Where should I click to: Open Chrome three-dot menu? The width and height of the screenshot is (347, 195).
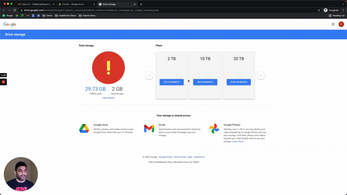pyautogui.click(x=343, y=10)
